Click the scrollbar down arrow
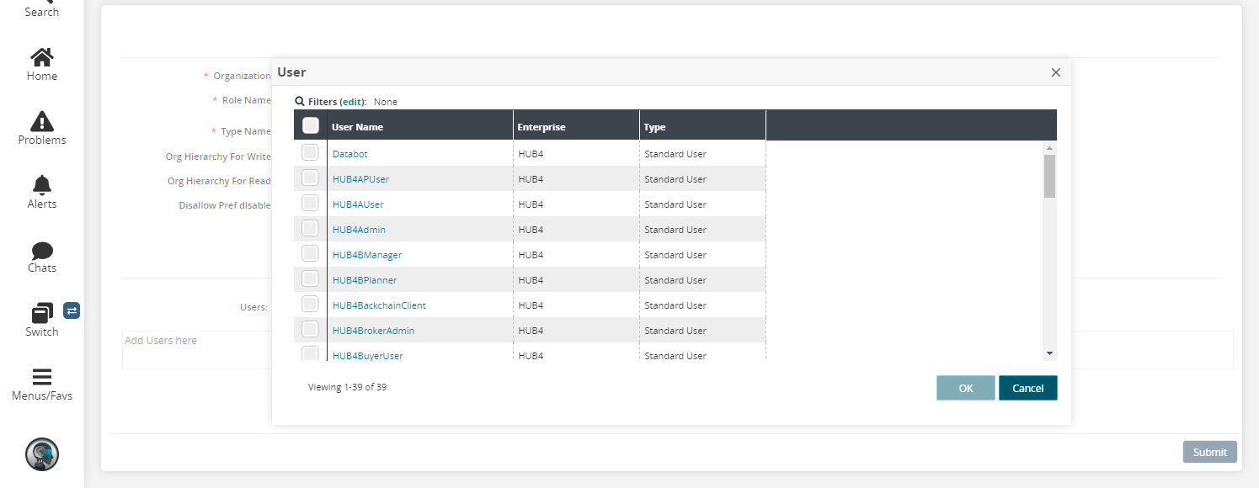The width and height of the screenshot is (1259, 488). (x=1049, y=353)
